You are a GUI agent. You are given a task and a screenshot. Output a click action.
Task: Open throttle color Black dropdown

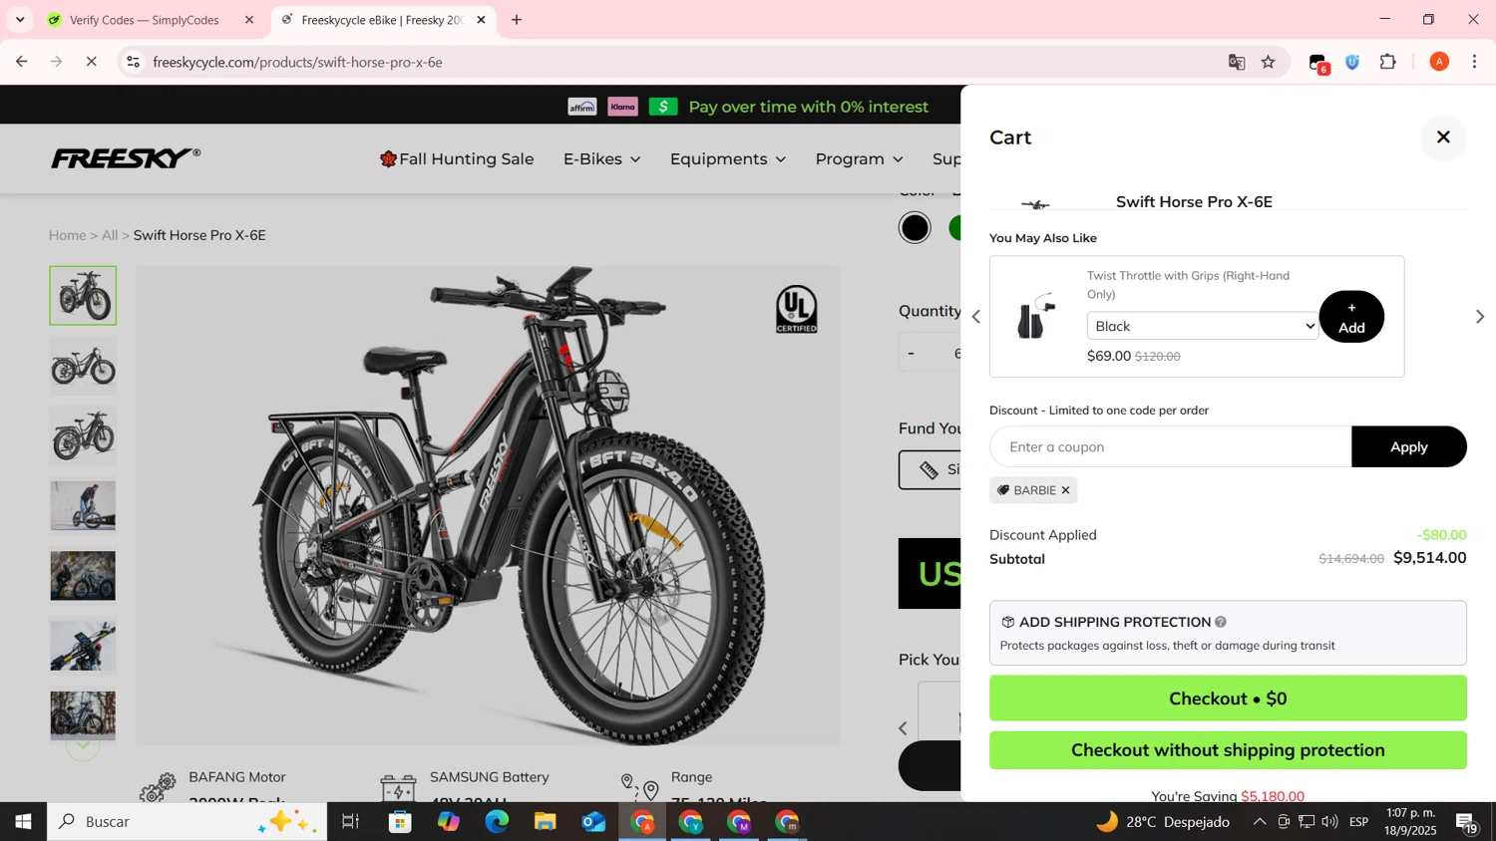(x=1202, y=326)
